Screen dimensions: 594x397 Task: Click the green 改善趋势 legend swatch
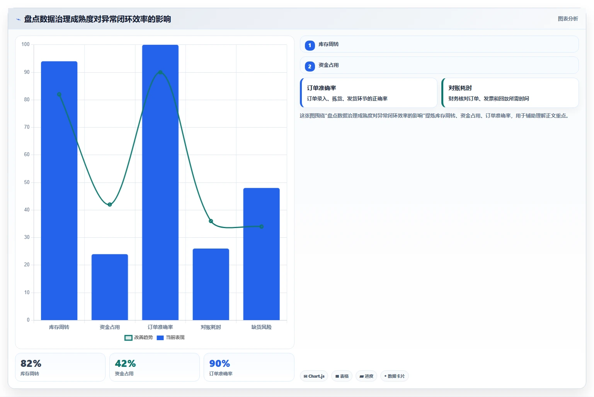click(128, 337)
